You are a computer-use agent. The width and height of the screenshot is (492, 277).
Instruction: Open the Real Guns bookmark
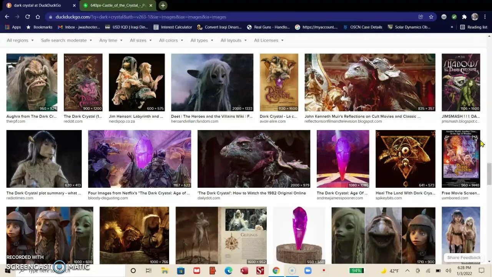pyautogui.click(x=268, y=27)
